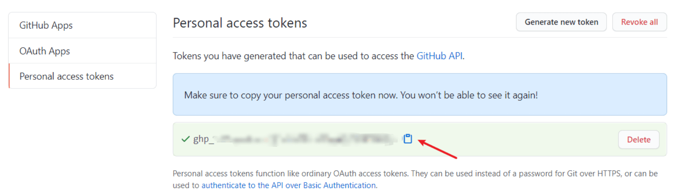Open the GitHub Apps sidebar item
Image resolution: width=677 pixels, height=196 pixels.
(x=82, y=25)
